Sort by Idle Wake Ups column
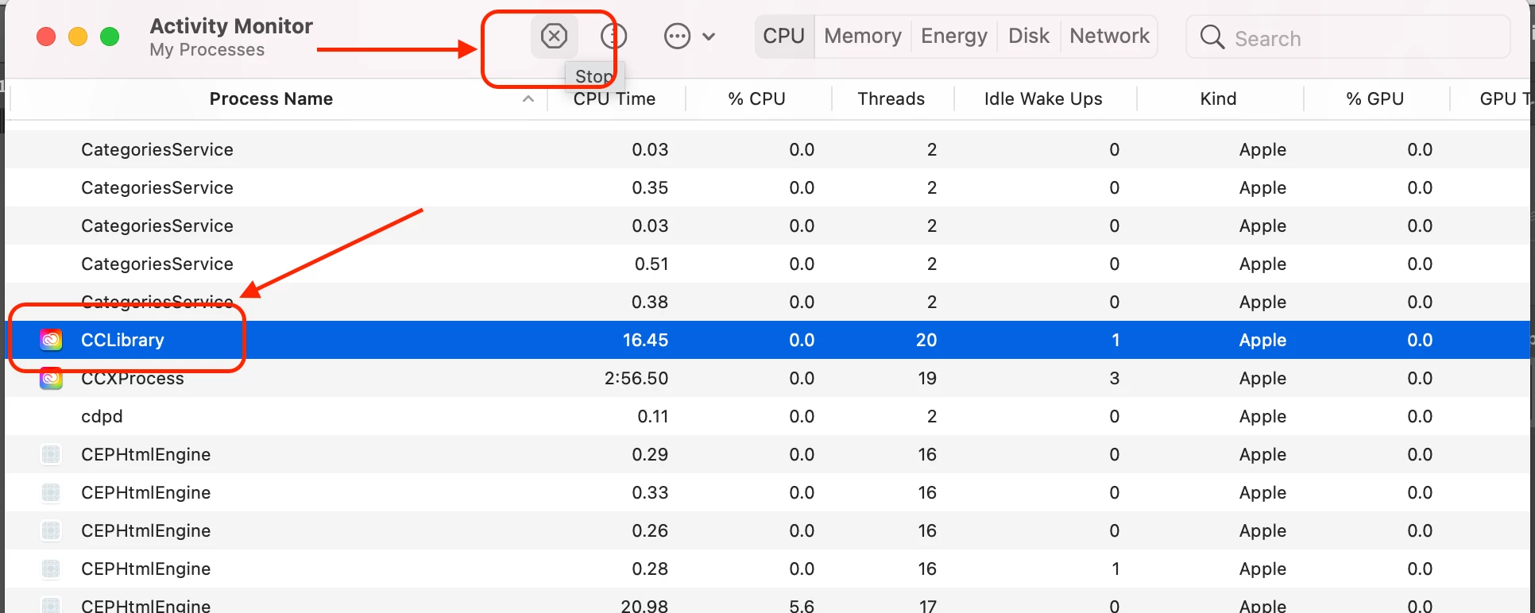This screenshot has height=613, width=1535. (1043, 98)
